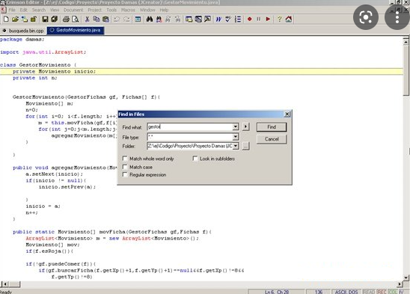Redo edit from toolbar

(x=126, y=19)
